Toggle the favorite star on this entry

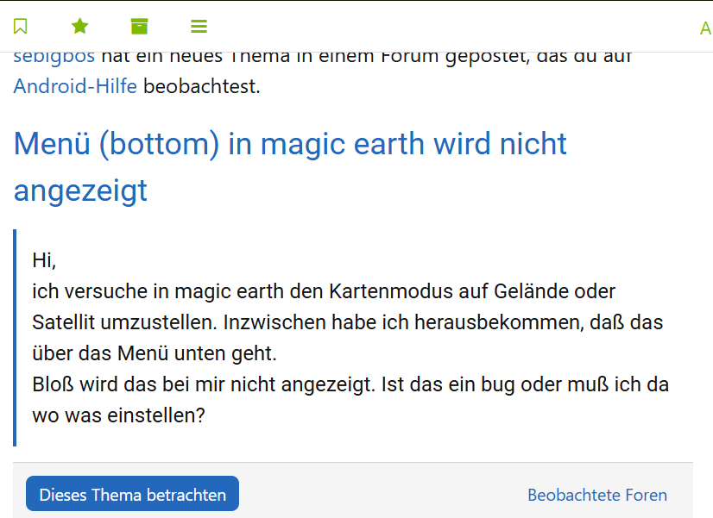tap(79, 27)
